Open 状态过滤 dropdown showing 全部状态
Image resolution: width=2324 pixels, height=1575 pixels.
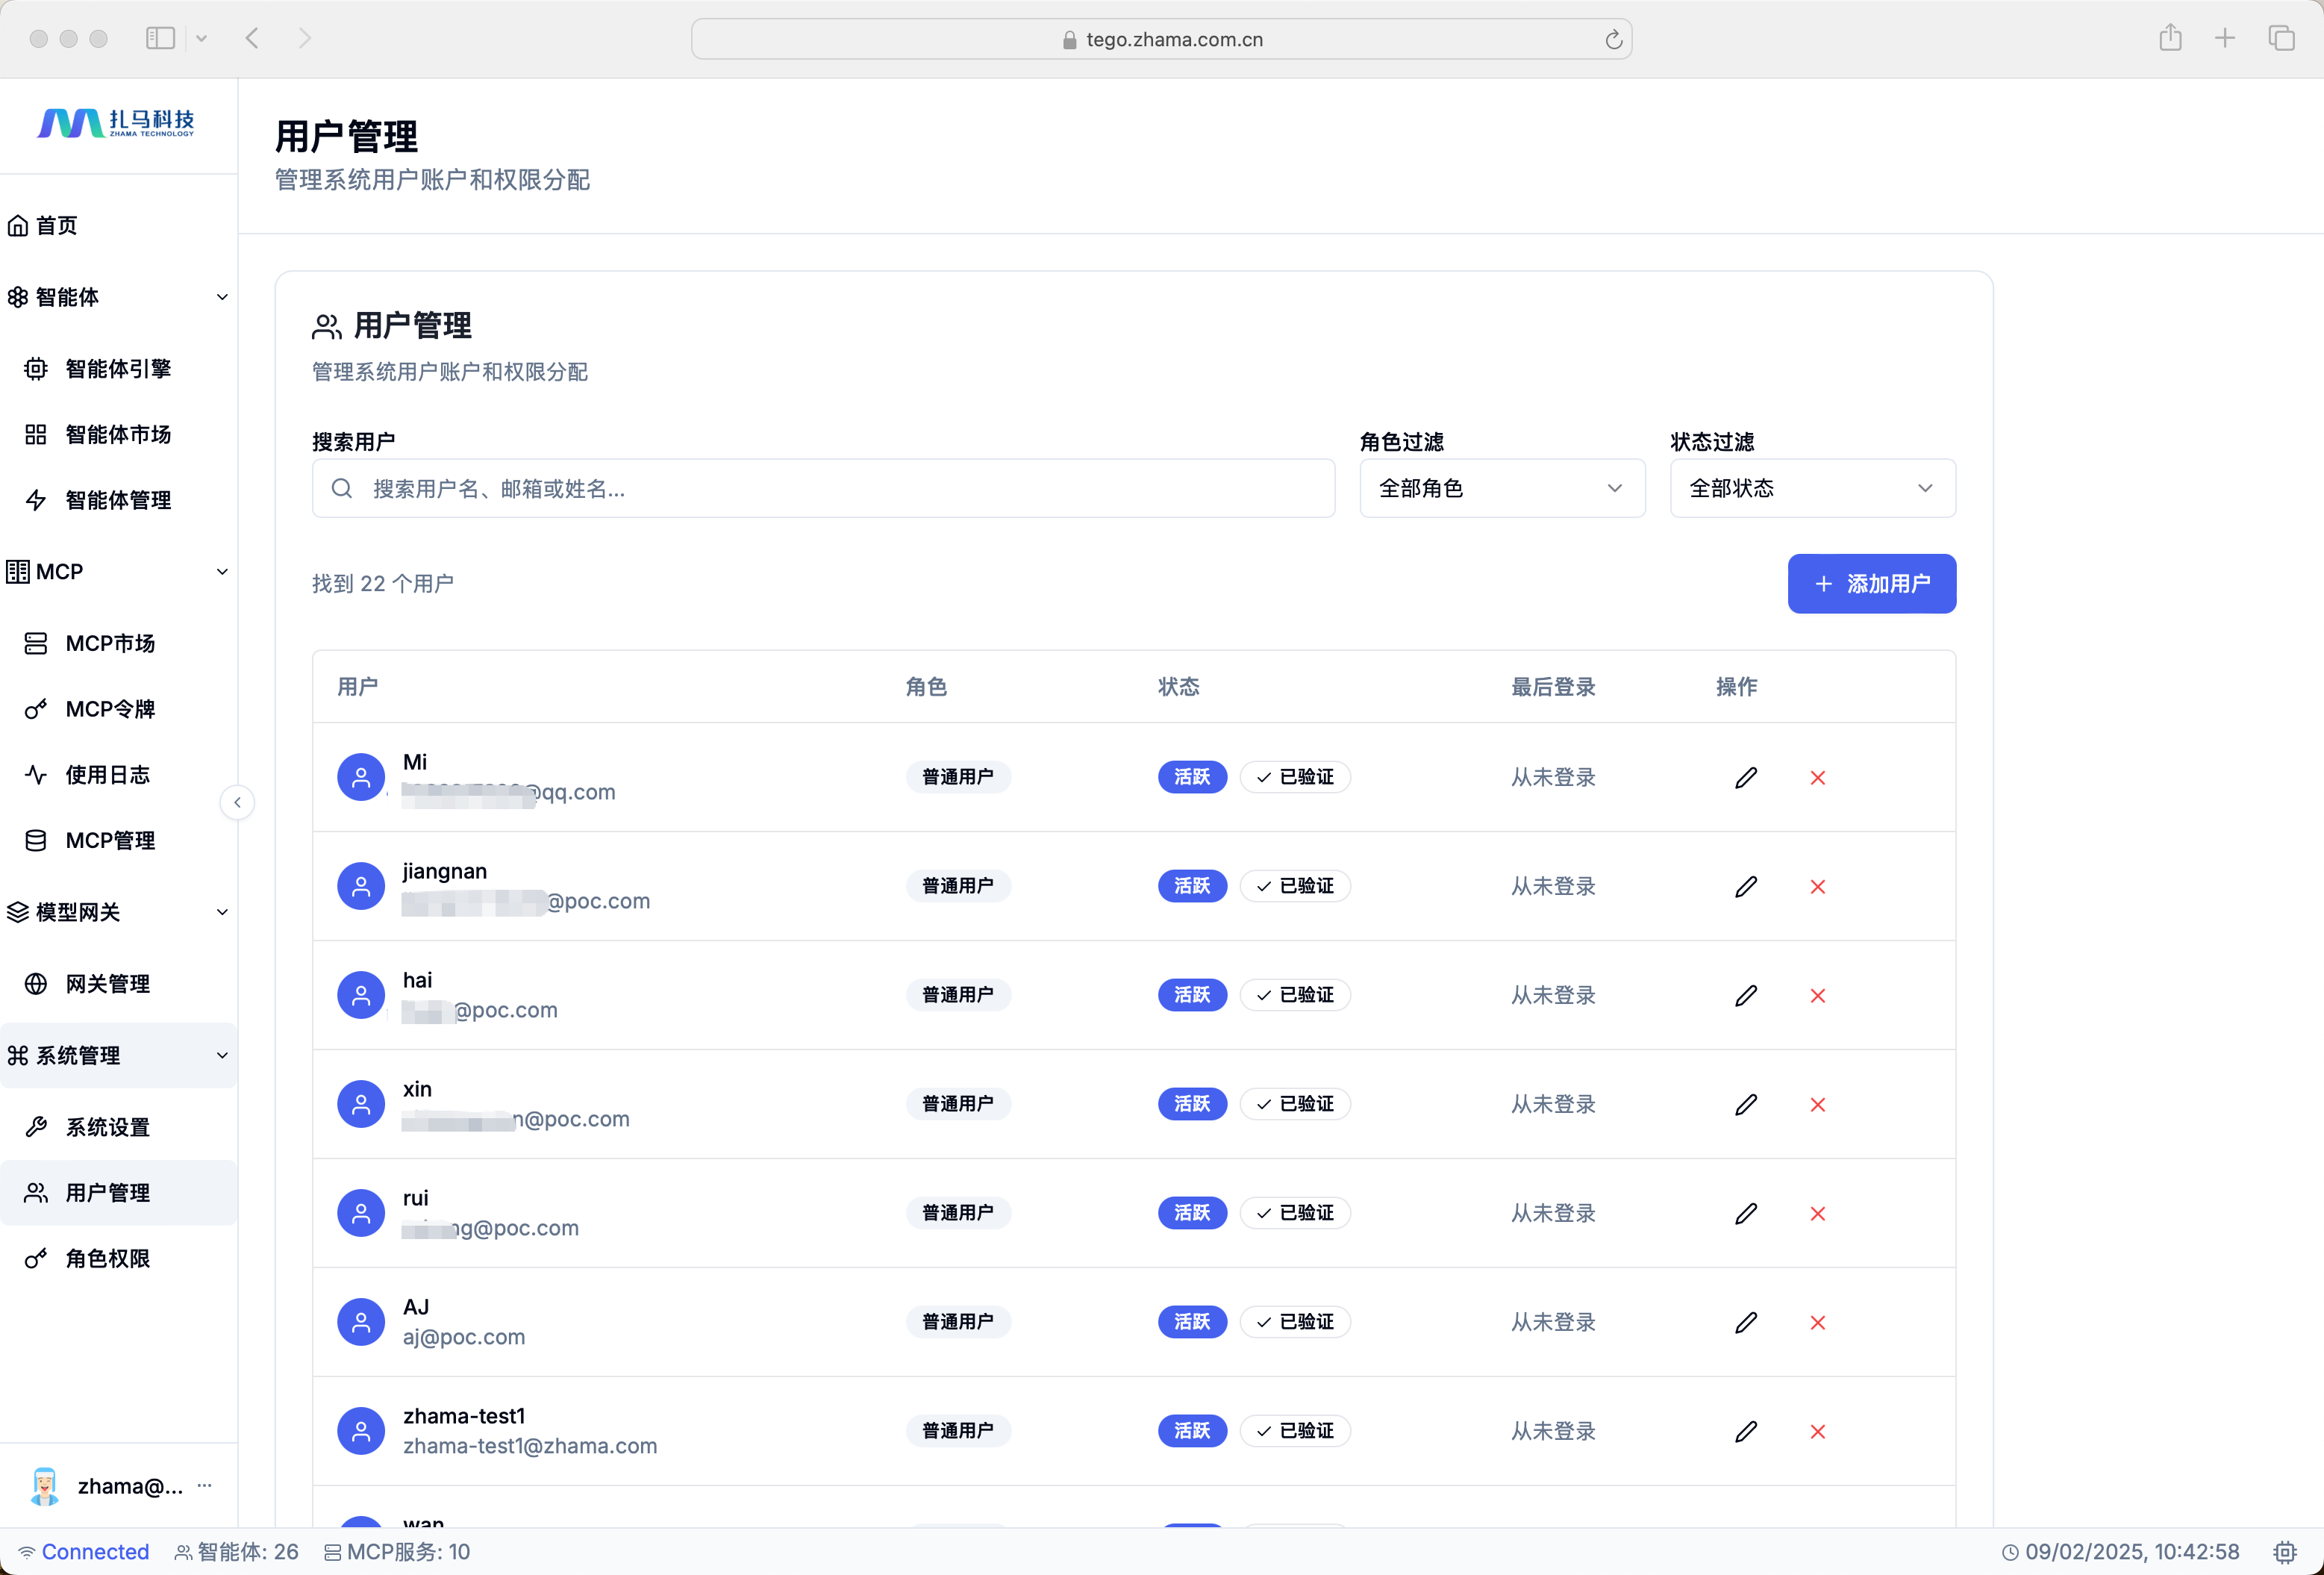1811,488
